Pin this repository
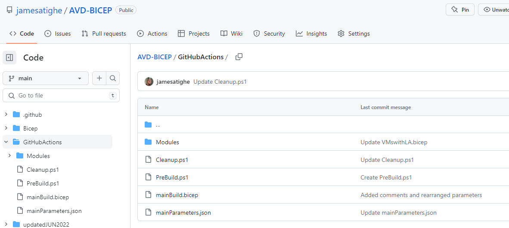509x228 pixels. point(460,9)
